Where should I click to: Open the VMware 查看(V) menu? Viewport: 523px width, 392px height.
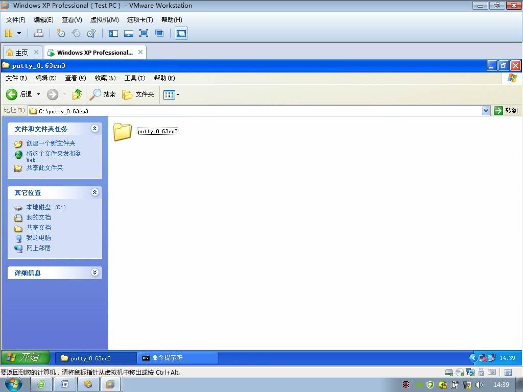pos(72,20)
